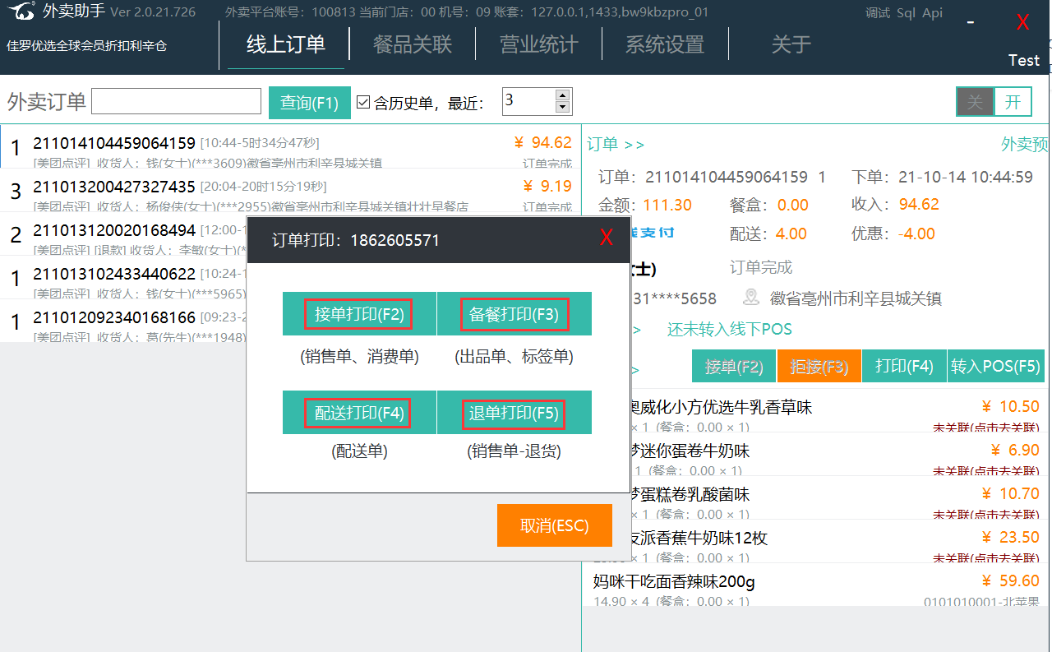Decrease the recent days spinner value
Screen dimensions: 1052x652
click(x=562, y=108)
